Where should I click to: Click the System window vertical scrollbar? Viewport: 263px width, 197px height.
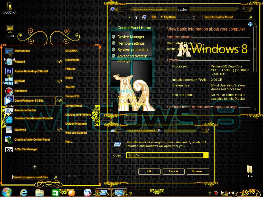[x=255, y=49]
